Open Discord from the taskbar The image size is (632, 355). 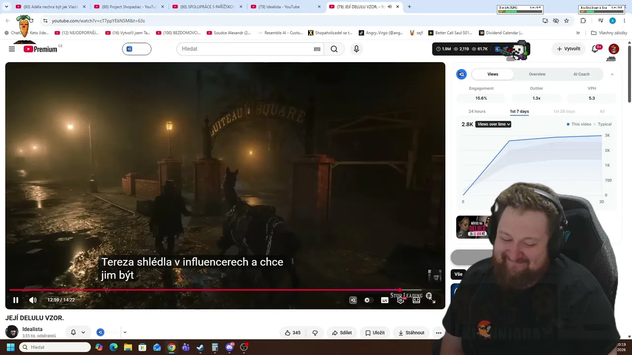click(x=229, y=347)
